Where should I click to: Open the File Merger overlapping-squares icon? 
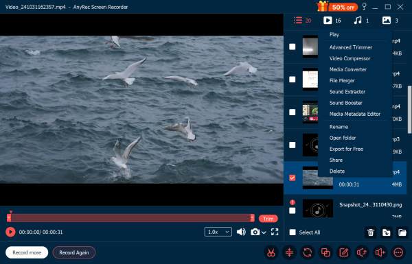[x=325, y=252]
